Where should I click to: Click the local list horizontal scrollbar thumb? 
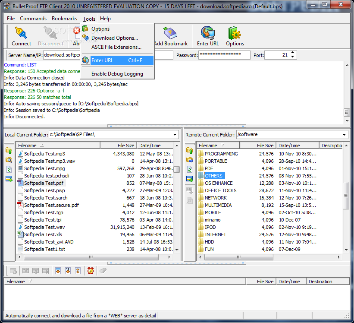91,257
